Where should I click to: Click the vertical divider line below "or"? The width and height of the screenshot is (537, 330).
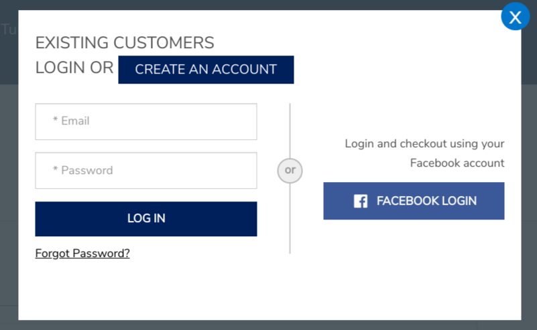(x=290, y=218)
